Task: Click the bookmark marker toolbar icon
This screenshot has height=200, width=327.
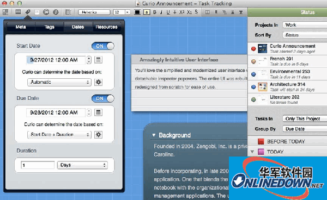Action: [216, 12]
